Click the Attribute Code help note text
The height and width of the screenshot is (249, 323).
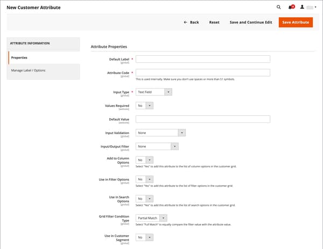(185, 79)
